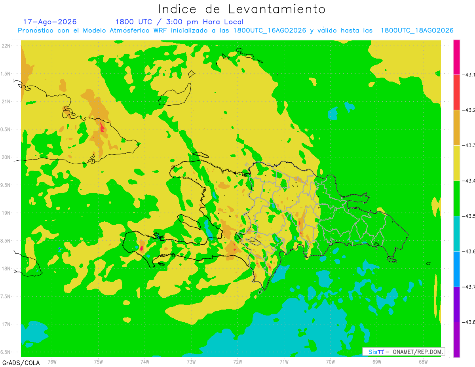Click the title 'Indice de Levantamiento'
The image size is (475, 367).
click(242, 9)
